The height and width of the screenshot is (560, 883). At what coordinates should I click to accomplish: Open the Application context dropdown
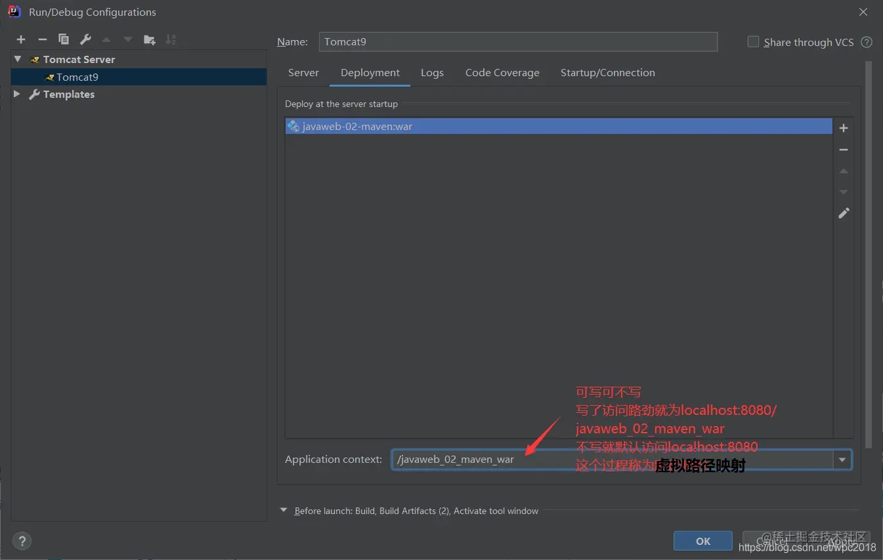tap(842, 460)
